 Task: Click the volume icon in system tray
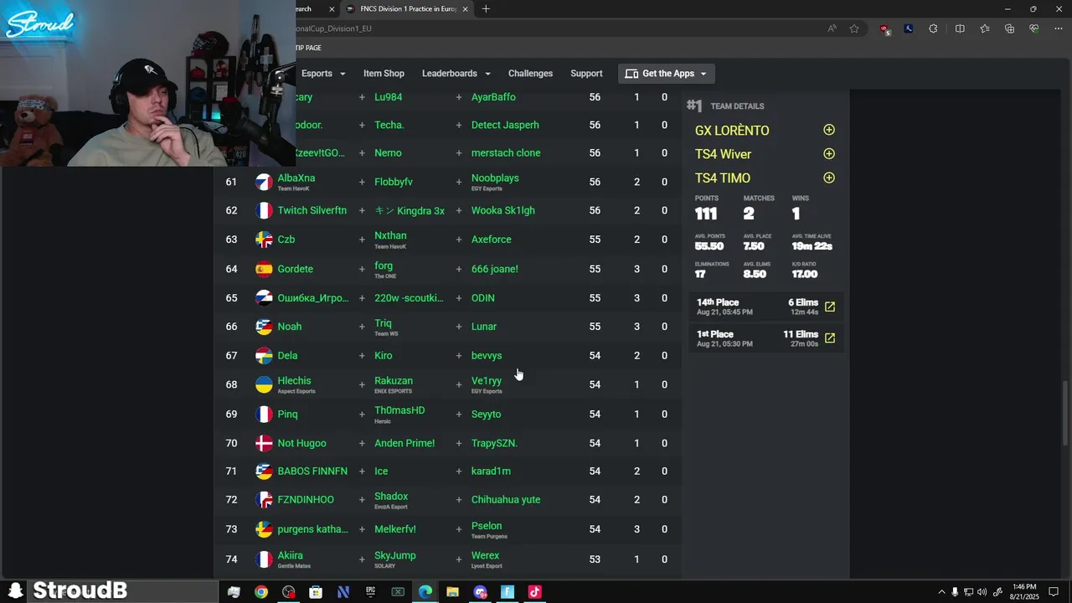point(982,592)
